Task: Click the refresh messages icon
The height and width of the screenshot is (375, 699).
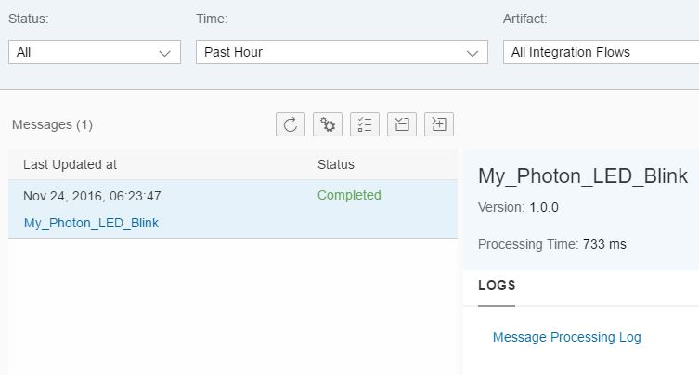Action: 291,124
